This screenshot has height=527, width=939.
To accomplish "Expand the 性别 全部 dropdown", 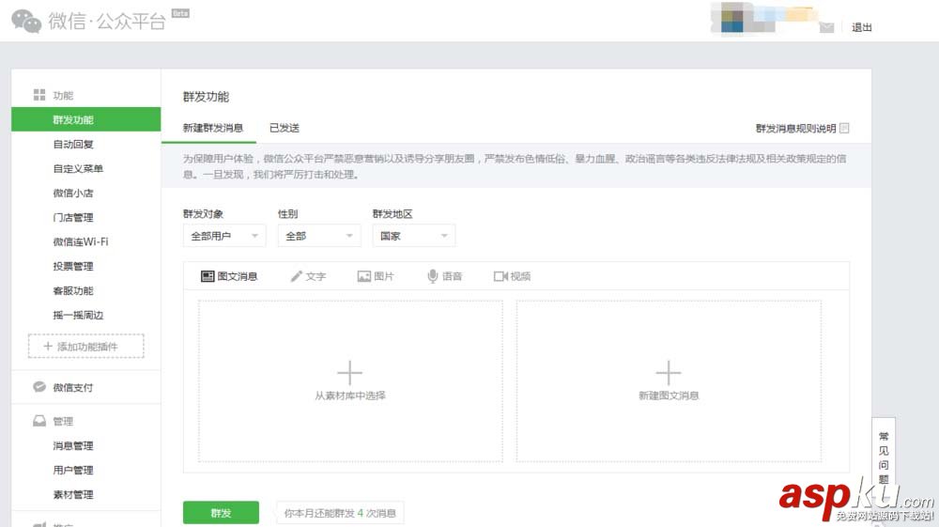I will pyautogui.click(x=319, y=236).
